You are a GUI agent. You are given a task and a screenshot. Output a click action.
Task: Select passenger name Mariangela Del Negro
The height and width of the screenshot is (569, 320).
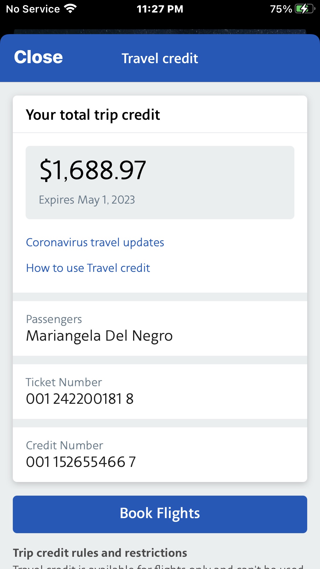(99, 336)
